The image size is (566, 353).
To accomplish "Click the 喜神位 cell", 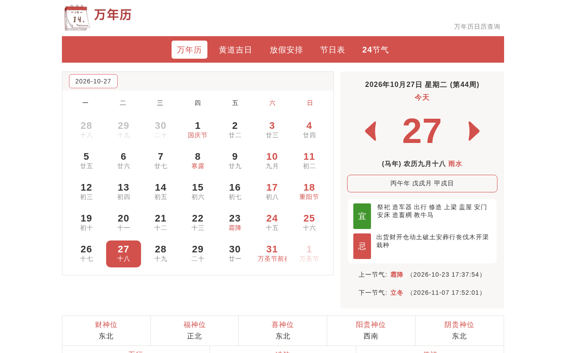I will tap(283, 330).
